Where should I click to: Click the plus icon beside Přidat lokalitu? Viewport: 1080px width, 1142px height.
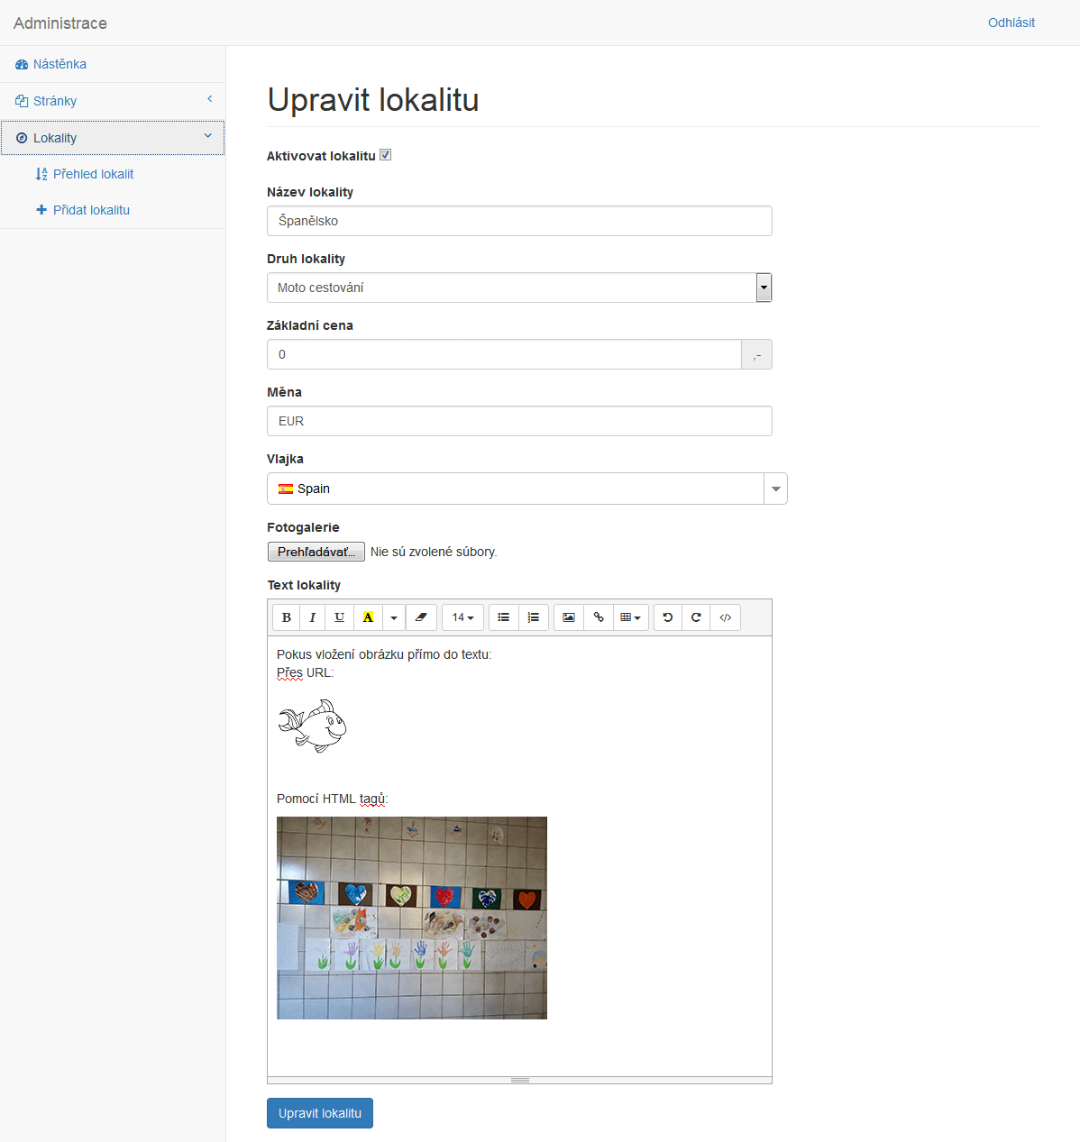41,210
